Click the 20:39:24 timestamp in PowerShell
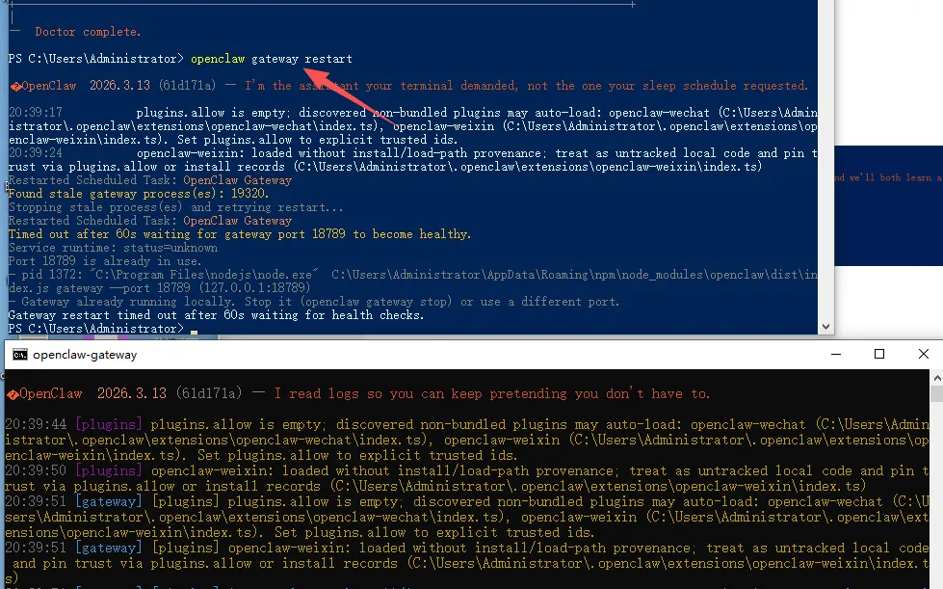The width and height of the screenshot is (943, 589). (36, 153)
